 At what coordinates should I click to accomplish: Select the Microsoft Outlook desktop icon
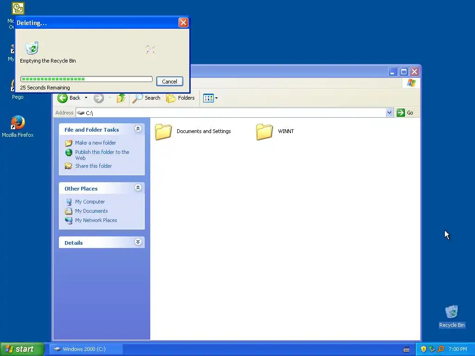pyautogui.click(x=18, y=8)
